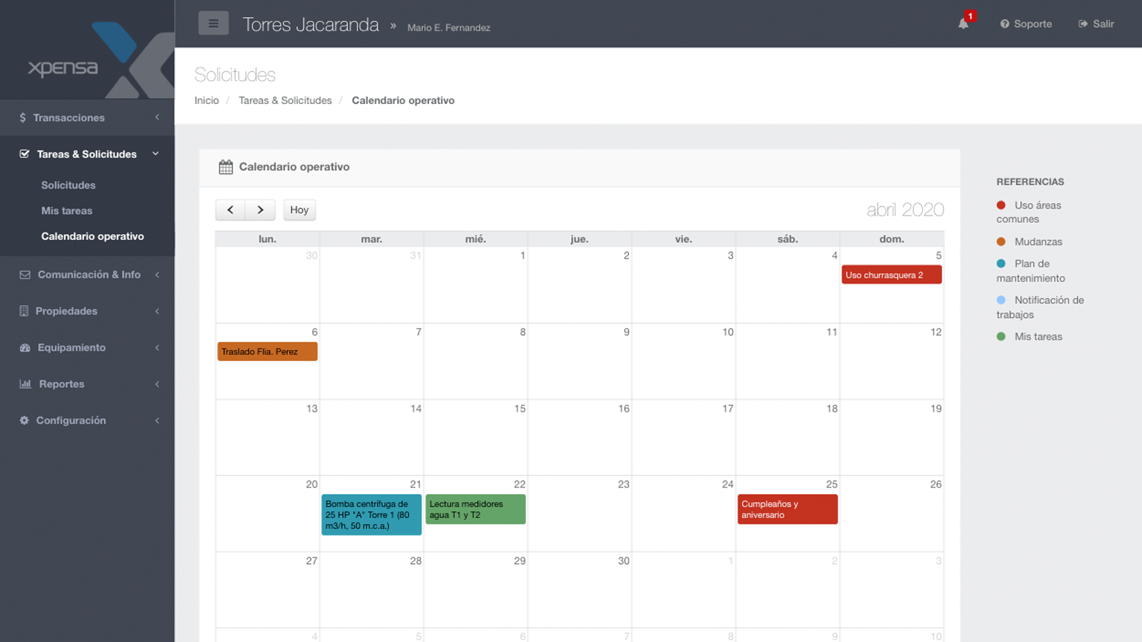Viewport: 1142px width, 642px height.
Task: Click the dom. column header
Action: pyautogui.click(x=892, y=239)
